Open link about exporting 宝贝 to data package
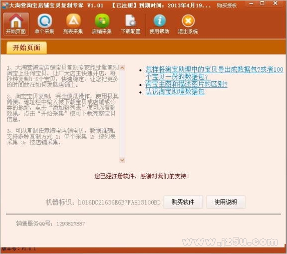 point(214,73)
